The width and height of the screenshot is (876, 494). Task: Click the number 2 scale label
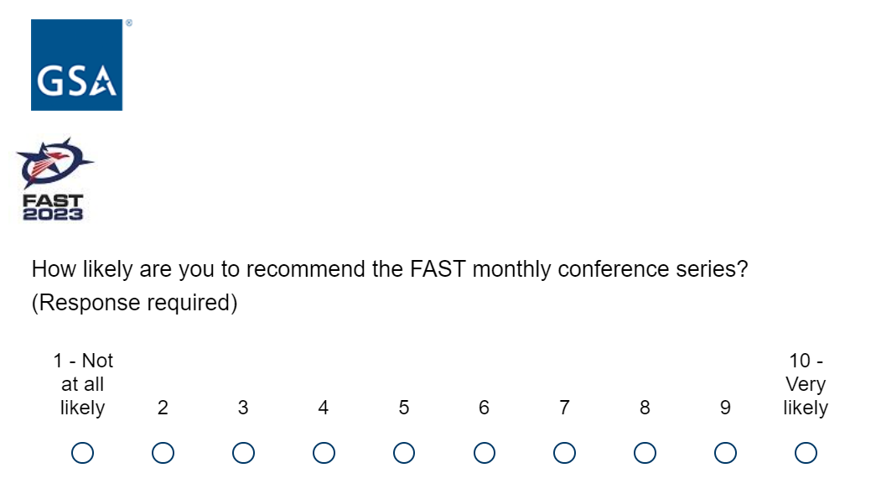(x=163, y=408)
